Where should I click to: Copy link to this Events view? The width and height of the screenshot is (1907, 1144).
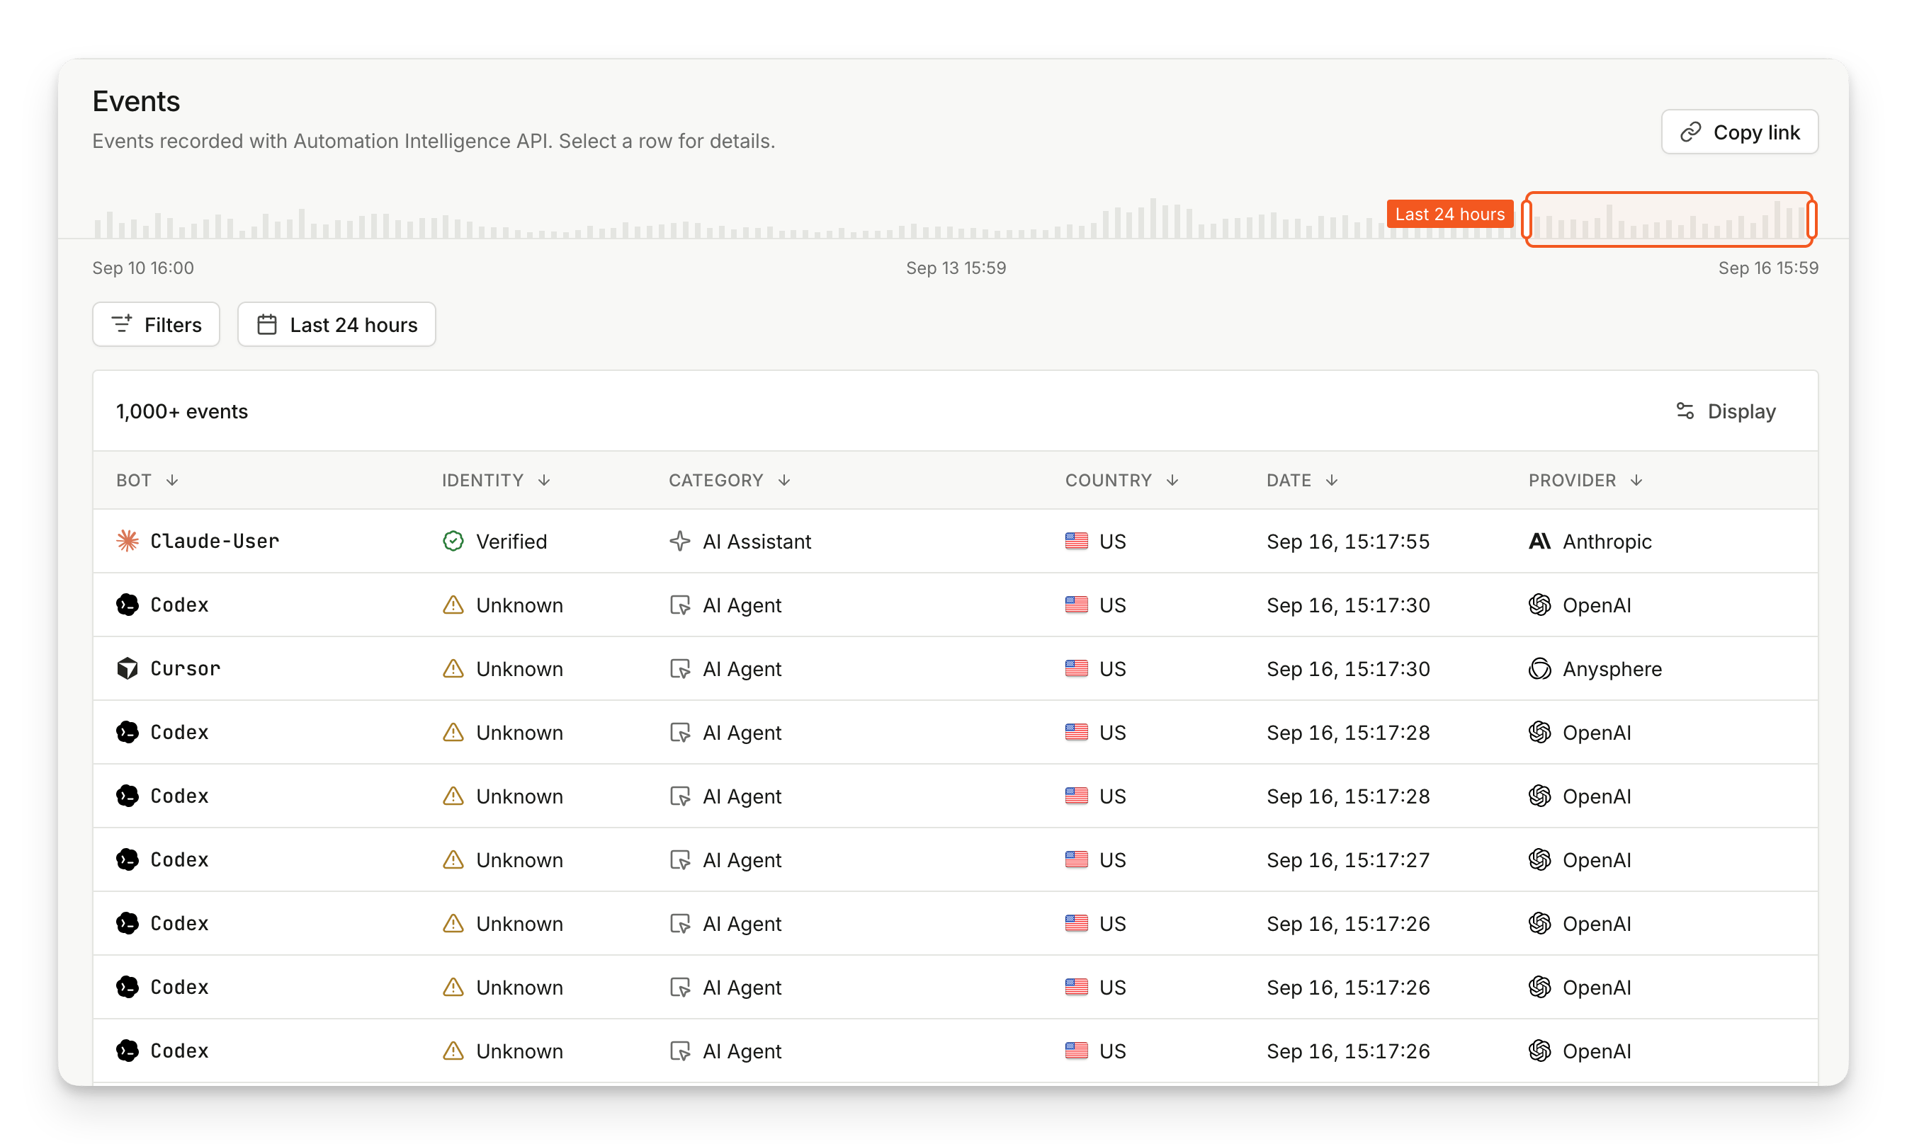click(1740, 132)
